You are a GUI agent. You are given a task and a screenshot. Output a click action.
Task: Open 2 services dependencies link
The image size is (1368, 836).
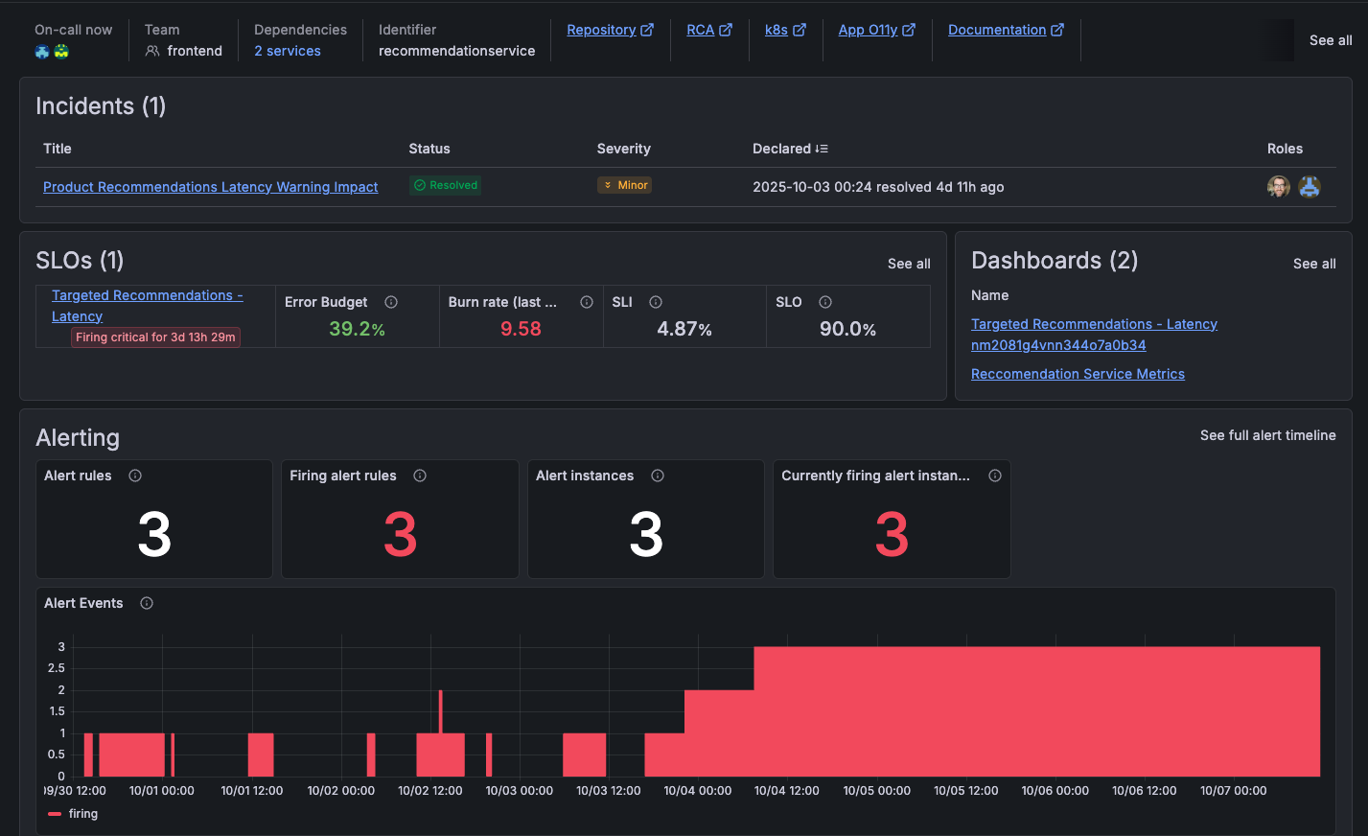[288, 51]
